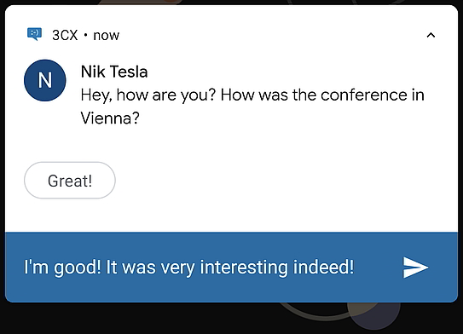
Task: Click the 3CX app name label
Action: coord(65,36)
